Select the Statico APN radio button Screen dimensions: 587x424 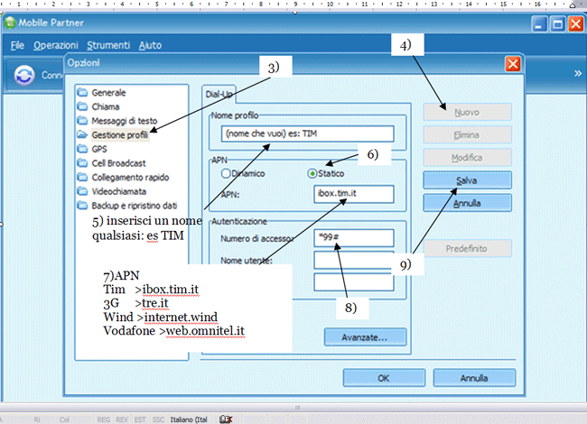(312, 172)
